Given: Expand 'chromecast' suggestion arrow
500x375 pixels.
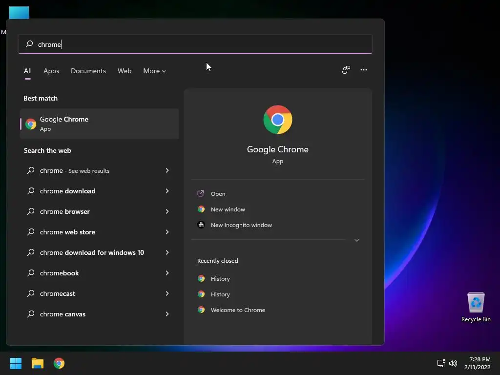Looking at the screenshot, I should (x=167, y=293).
